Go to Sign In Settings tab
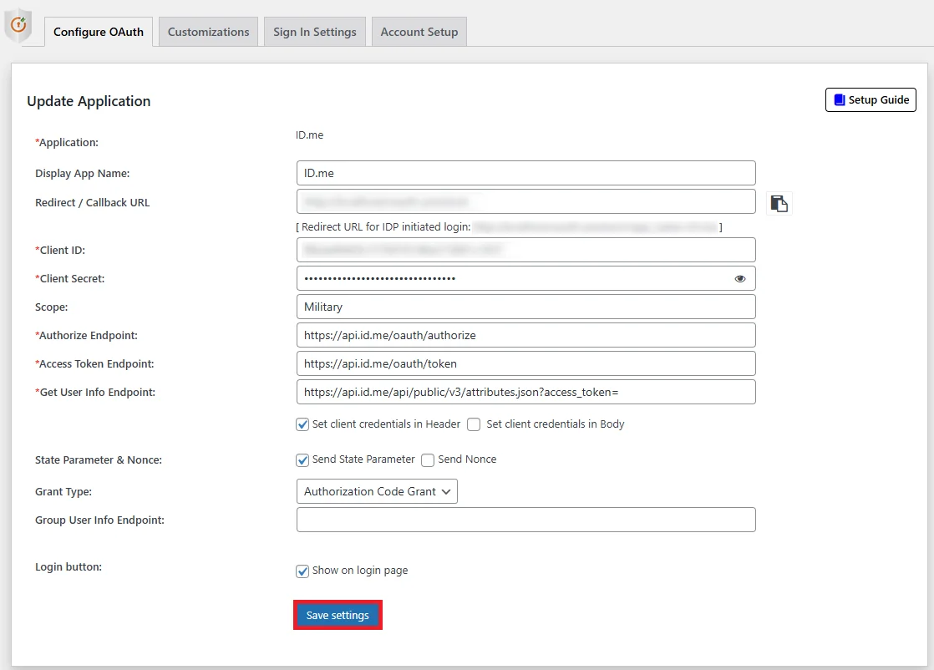The image size is (934, 670). [x=314, y=32]
